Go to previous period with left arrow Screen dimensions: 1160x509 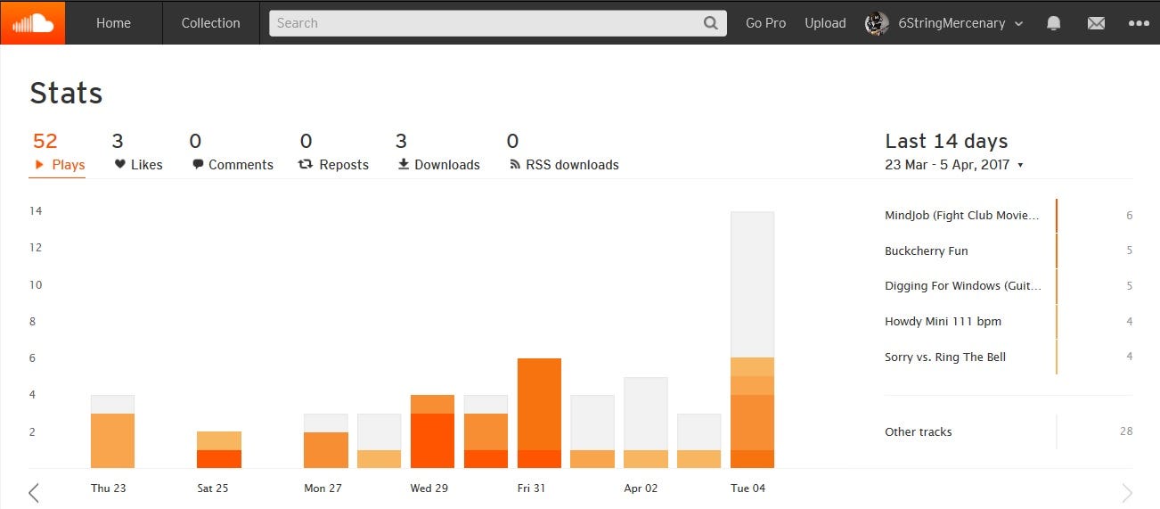coord(34,492)
